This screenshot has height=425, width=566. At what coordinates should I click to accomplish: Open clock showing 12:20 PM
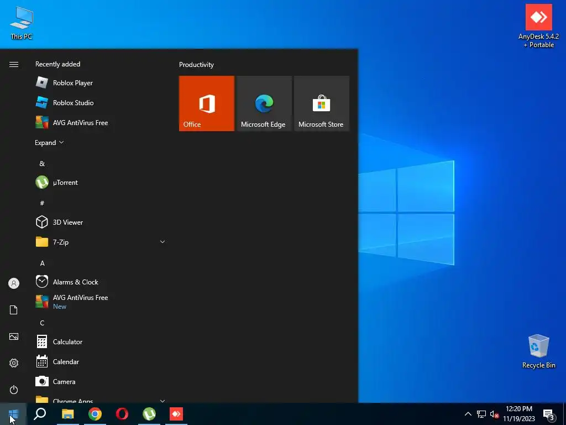(x=519, y=414)
